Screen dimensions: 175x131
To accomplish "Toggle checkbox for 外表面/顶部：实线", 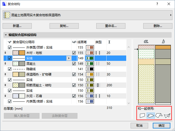I will tap(10, 48).
